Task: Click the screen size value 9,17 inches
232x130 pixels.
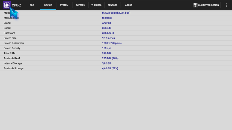Action: (x=108, y=38)
